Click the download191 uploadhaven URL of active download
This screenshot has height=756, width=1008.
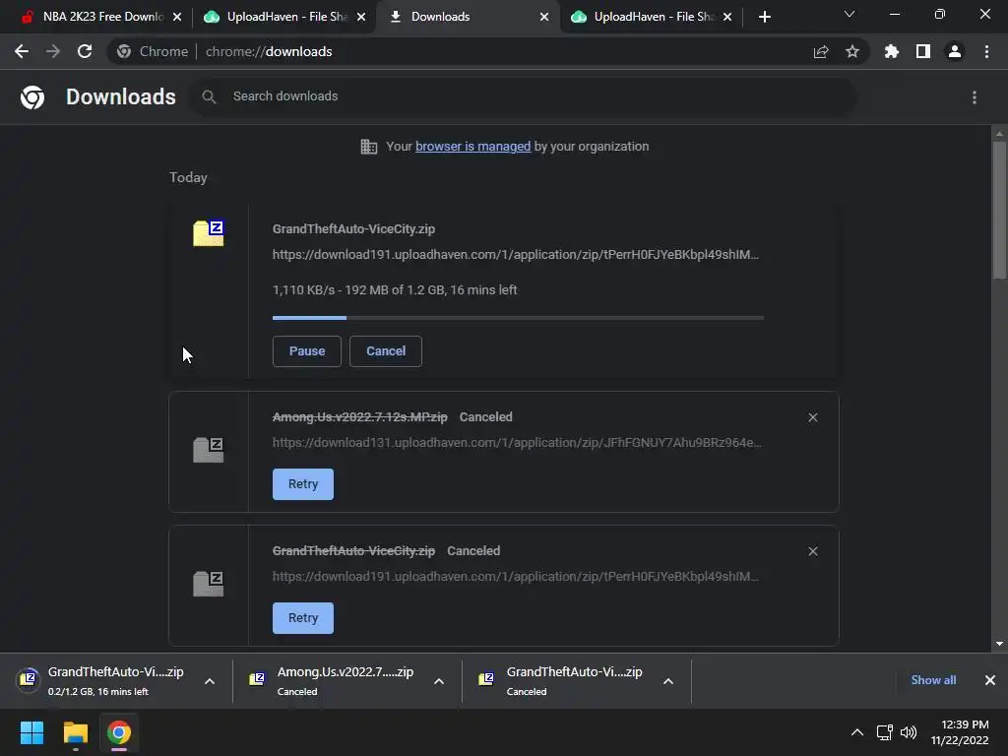point(516,255)
